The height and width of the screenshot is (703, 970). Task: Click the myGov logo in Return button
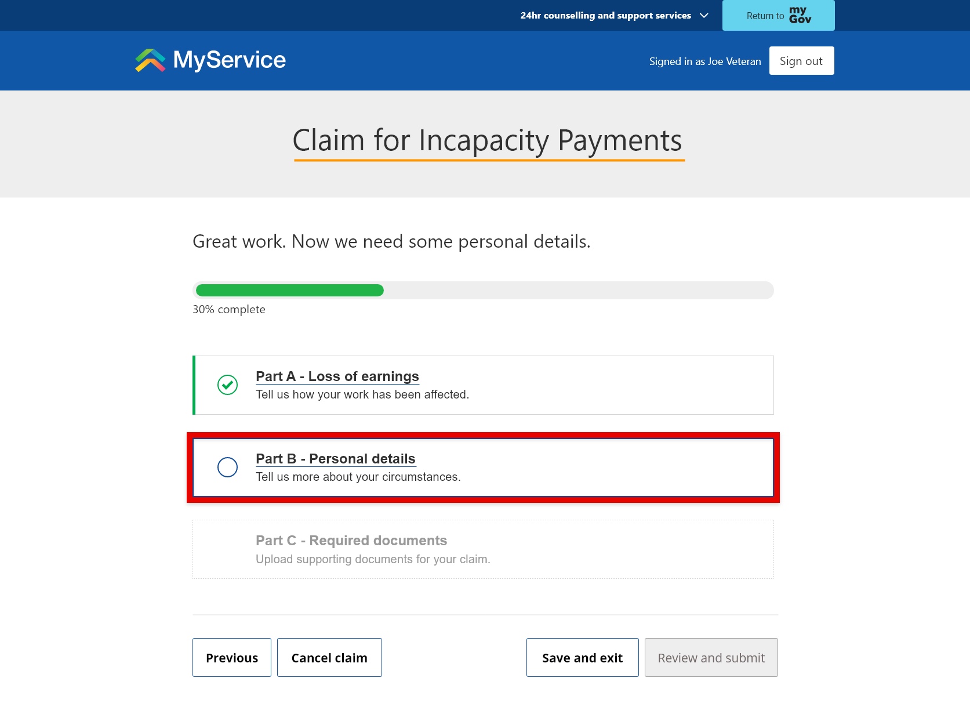pos(800,15)
